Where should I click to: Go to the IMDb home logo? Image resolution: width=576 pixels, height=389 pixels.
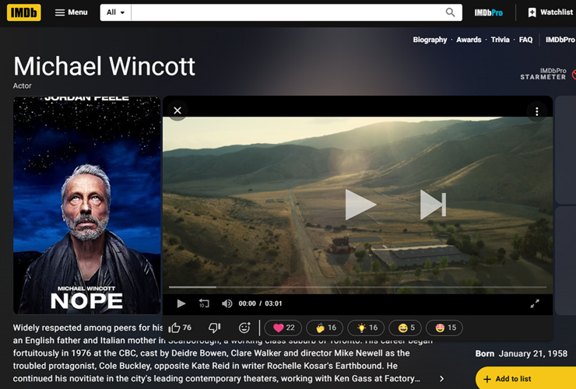click(x=24, y=12)
